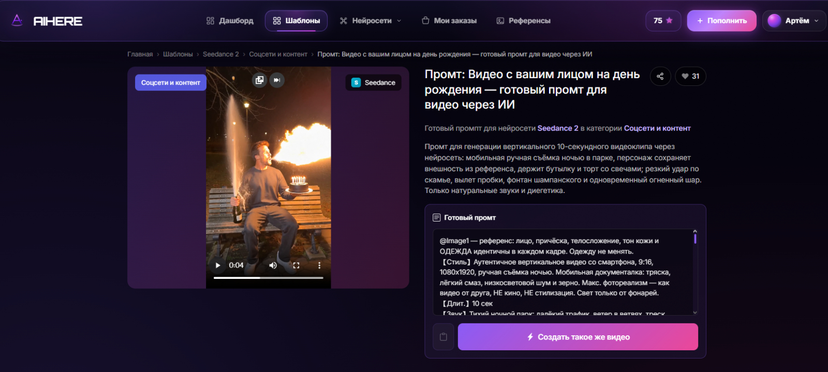Click the share icon button
Viewport: 828px width, 372px height.
point(660,76)
